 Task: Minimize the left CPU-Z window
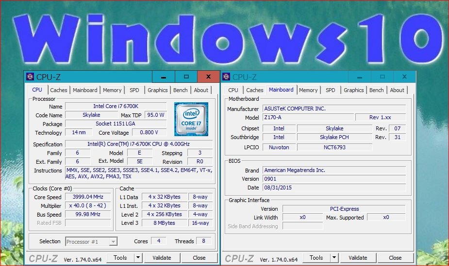click(164, 77)
